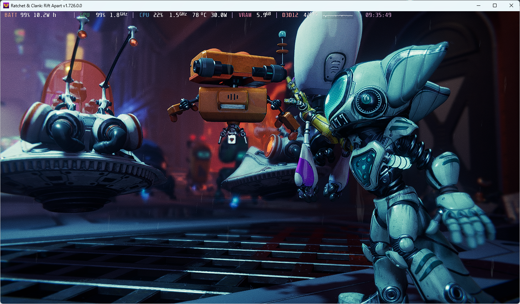The width and height of the screenshot is (520, 304).
Task: Click the 09:35:49 clock in the overlay
Action: [378, 15]
